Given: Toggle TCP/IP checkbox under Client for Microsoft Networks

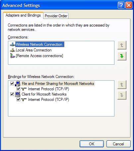Looking at the screenshot, I should 18,100.
